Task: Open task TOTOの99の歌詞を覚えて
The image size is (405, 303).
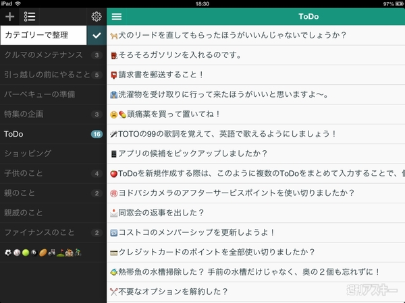Action: (x=256, y=134)
